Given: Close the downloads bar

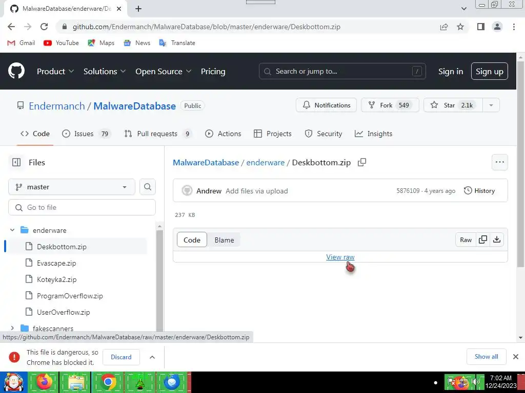Looking at the screenshot, I should (516, 357).
